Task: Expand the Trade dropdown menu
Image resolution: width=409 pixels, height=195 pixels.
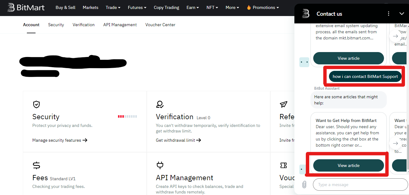Action: pos(113,7)
